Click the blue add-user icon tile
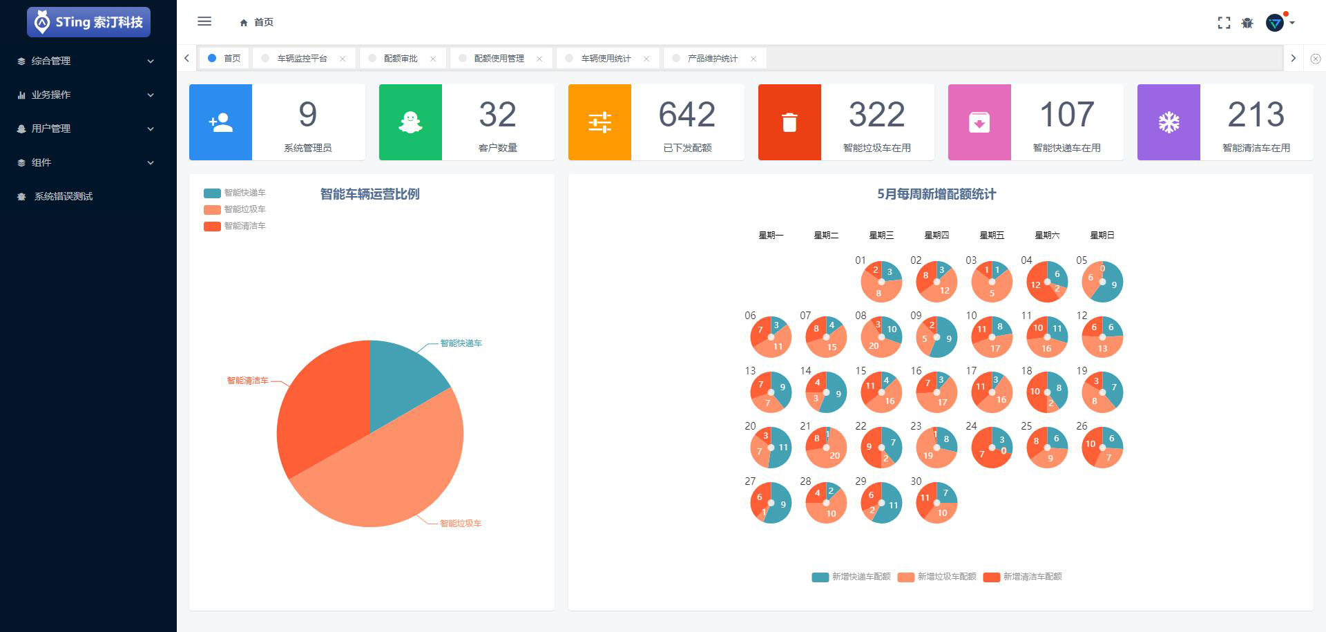The height and width of the screenshot is (632, 1326). [220, 122]
